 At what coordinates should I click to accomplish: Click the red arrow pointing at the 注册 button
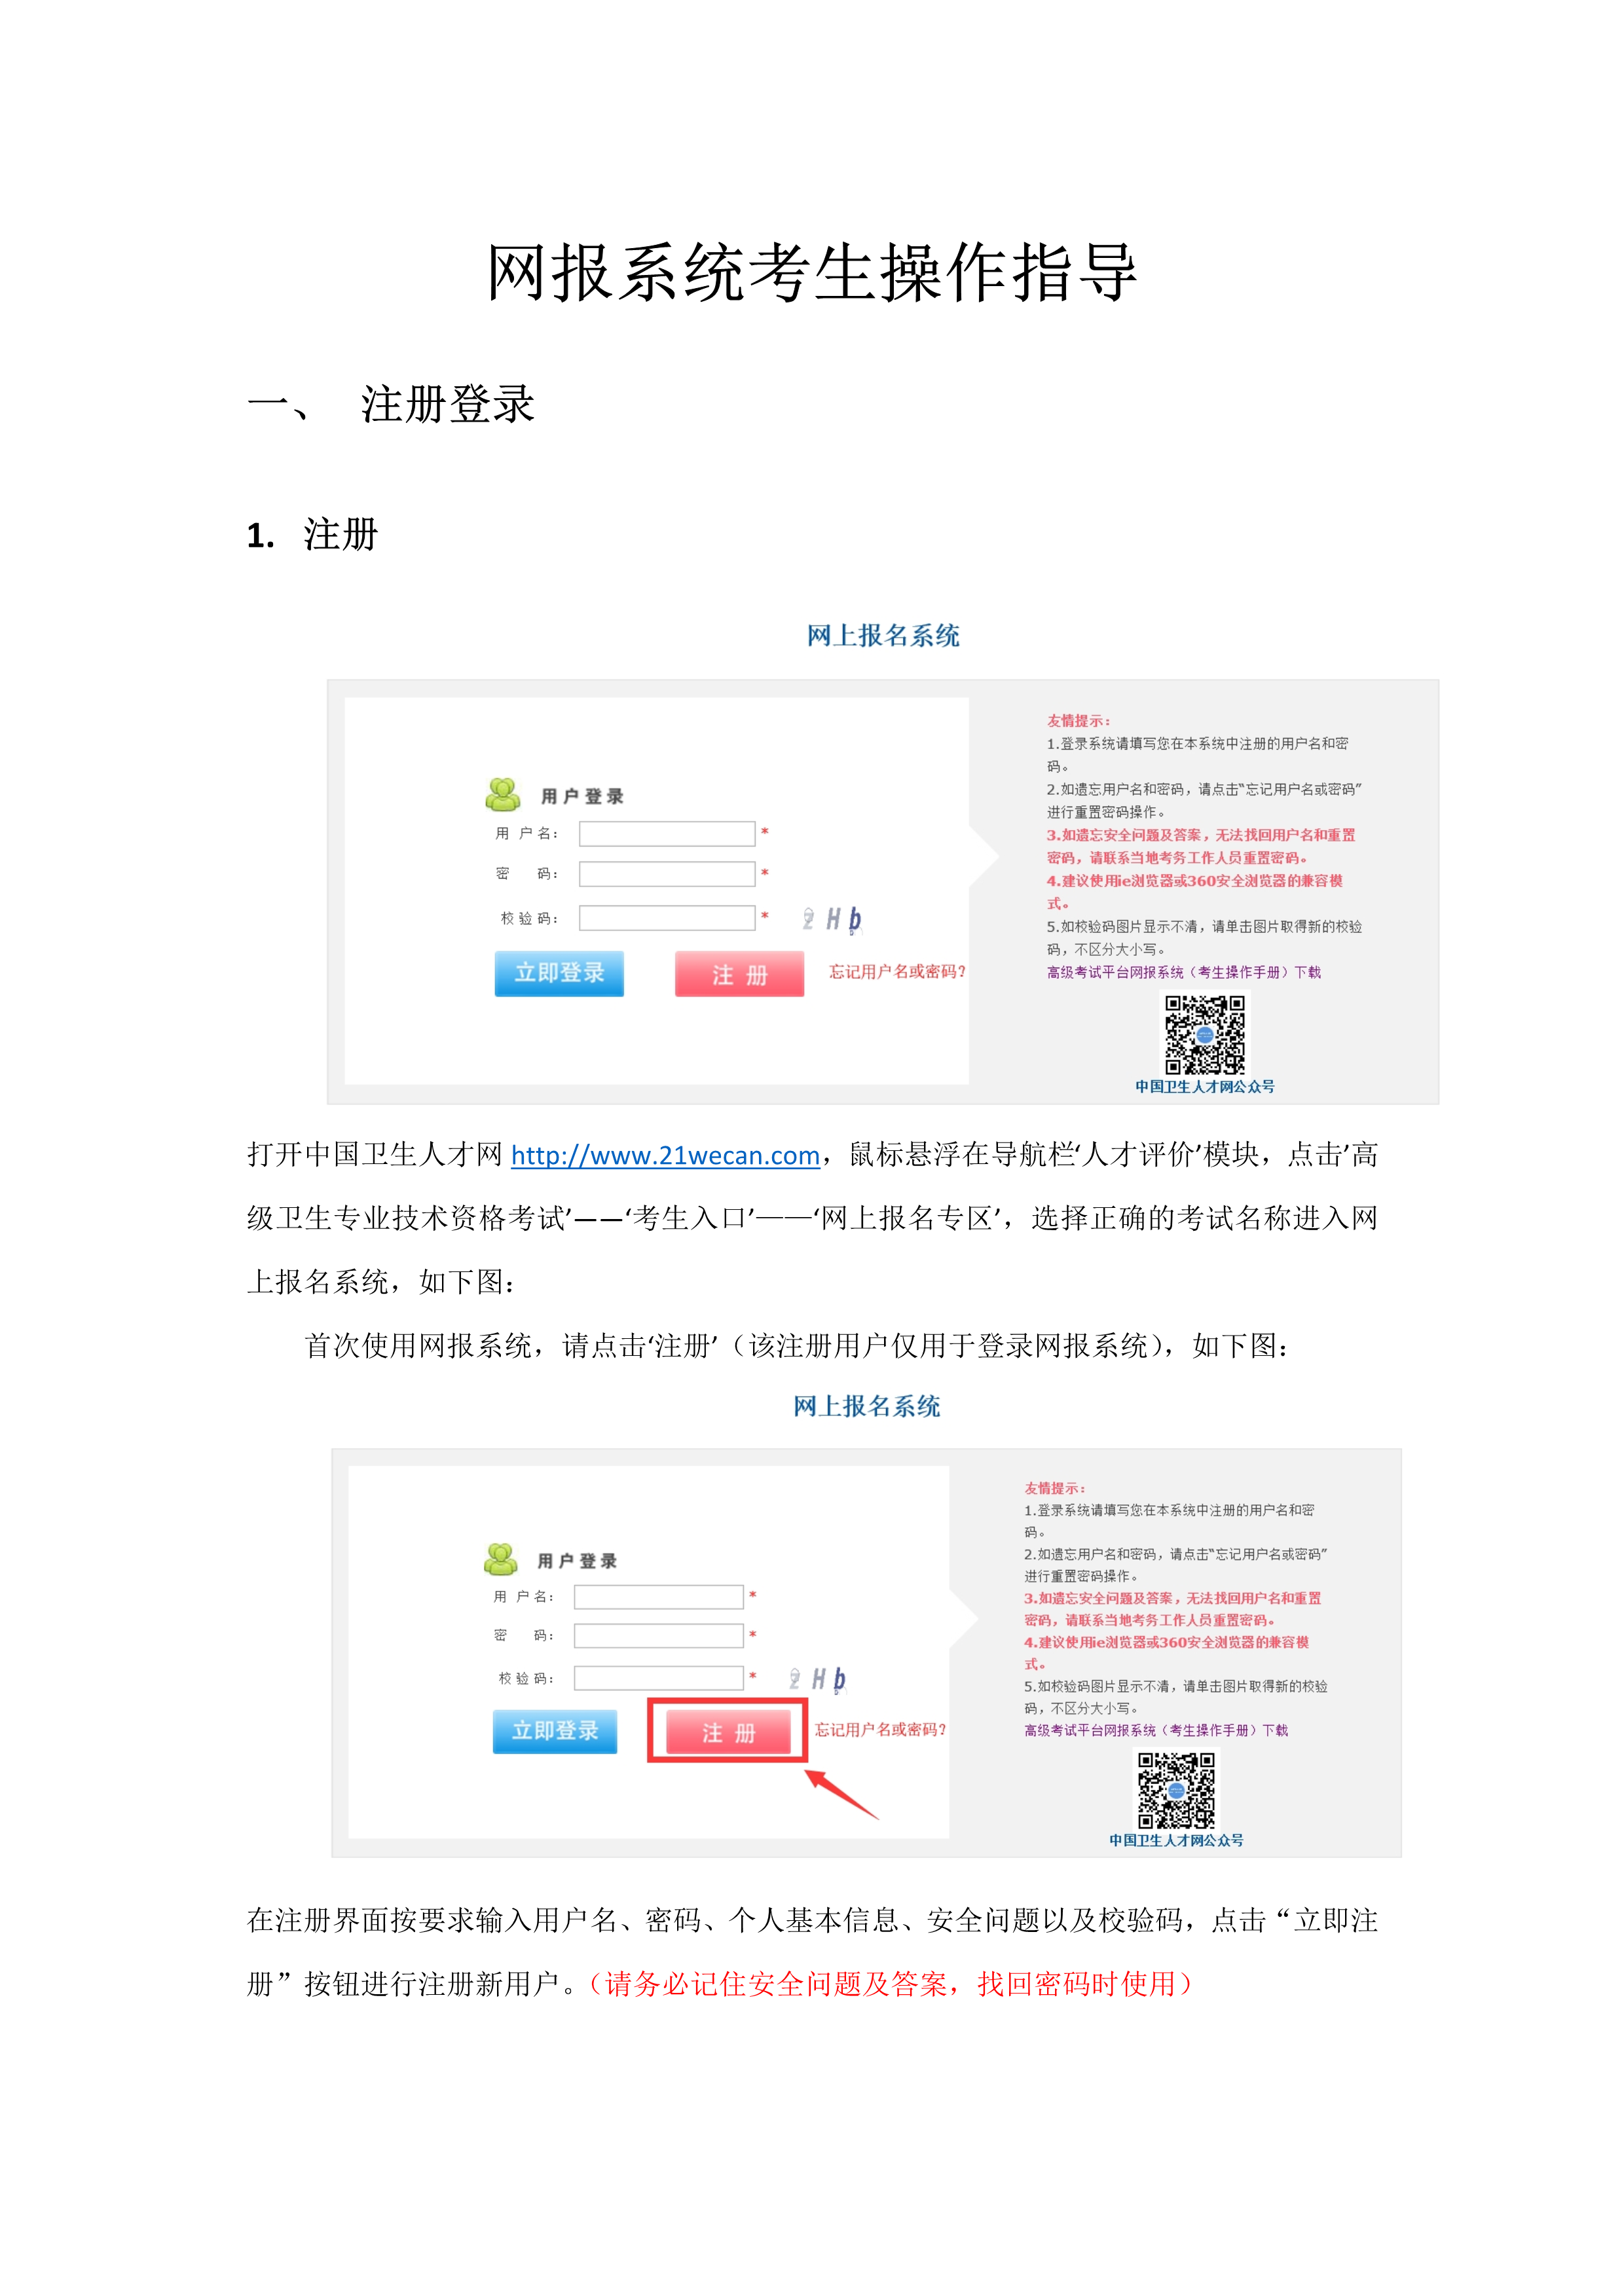[841, 1794]
